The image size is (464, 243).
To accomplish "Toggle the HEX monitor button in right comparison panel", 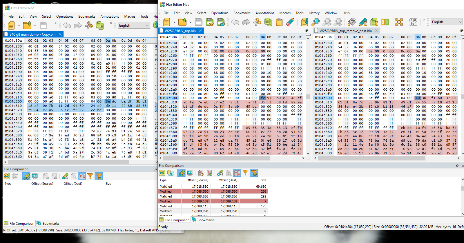I will point(190,173).
